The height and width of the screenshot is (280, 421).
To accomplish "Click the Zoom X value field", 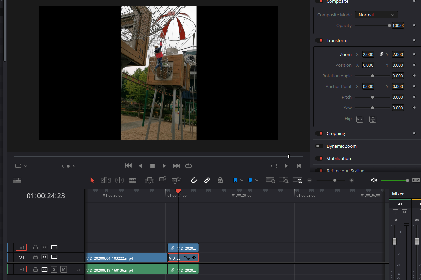I will coord(368,54).
